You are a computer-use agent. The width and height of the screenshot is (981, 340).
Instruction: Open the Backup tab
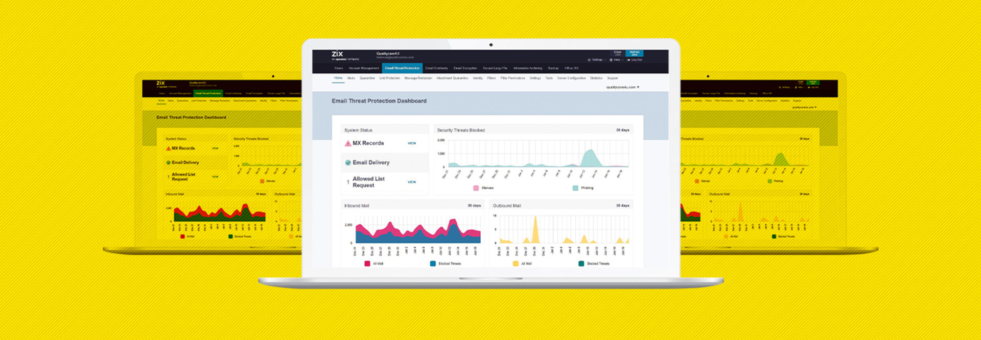[x=553, y=68]
